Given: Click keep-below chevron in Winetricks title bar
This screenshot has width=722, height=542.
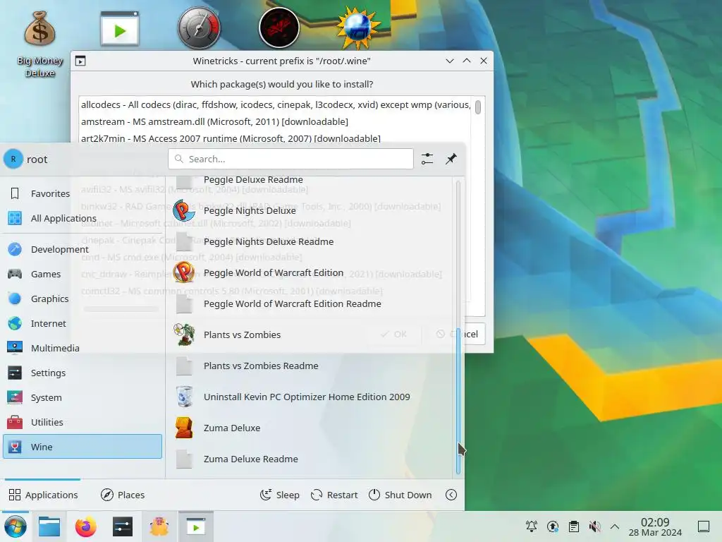Looking at the screenshot, I should (450, 61).
